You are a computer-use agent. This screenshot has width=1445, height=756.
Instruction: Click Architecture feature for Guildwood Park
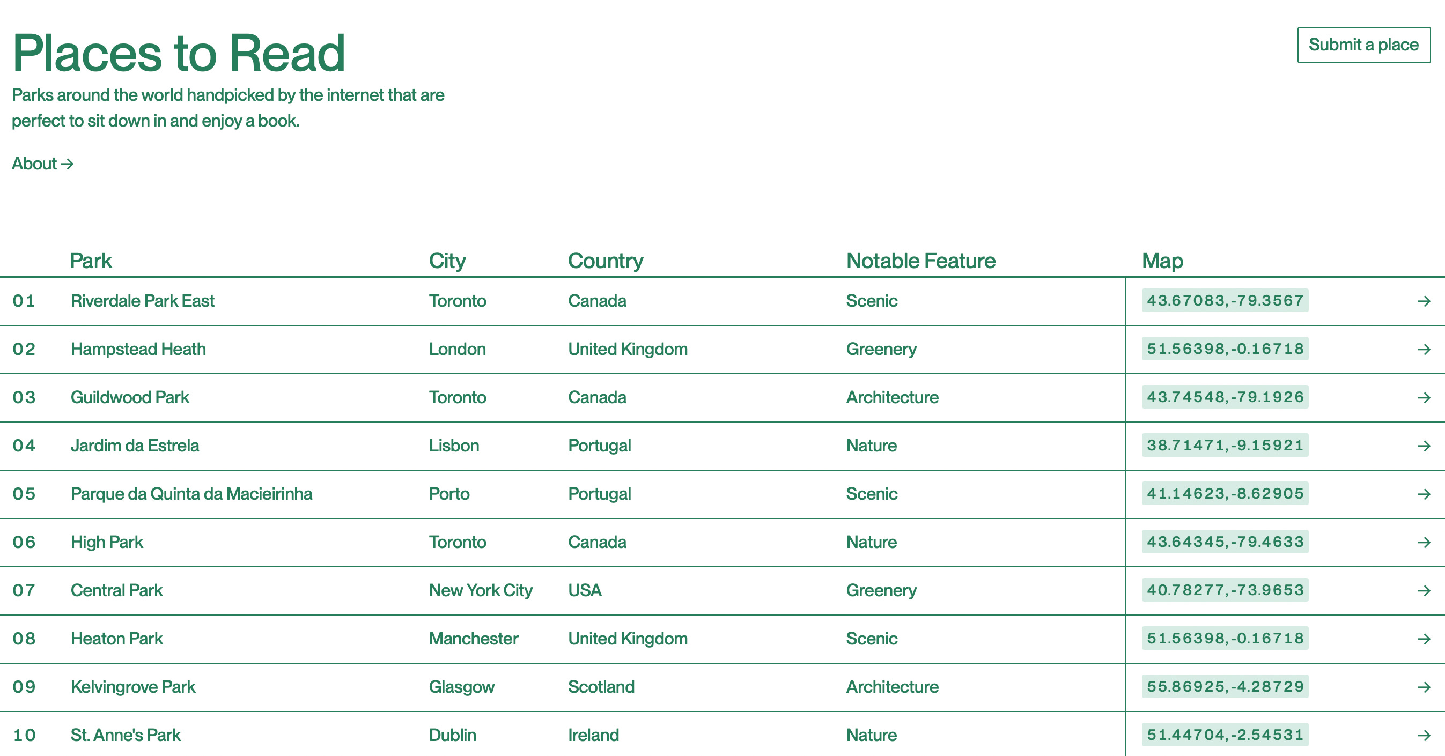pos(892,398)
